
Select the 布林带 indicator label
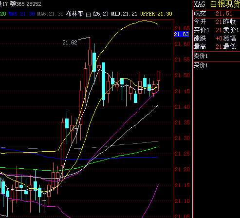point(74,14)
